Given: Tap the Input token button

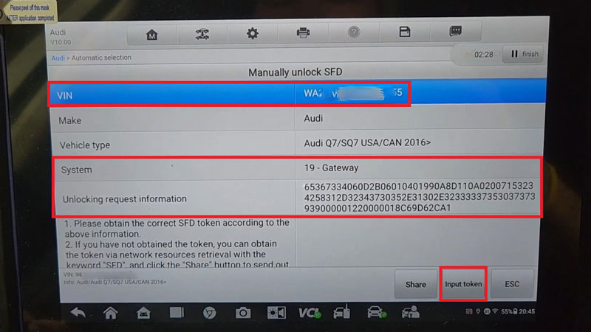Looking at the screenshot, I should click(463, 284).
